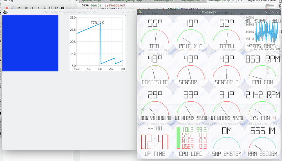The height and width of the screenshot is (161, 282).
Task: Expand the toolbar overflow chevron
Action: click(x=69, y=8)
